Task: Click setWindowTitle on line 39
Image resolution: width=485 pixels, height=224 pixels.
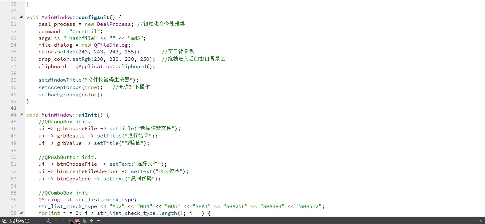Action: (60, 80)
